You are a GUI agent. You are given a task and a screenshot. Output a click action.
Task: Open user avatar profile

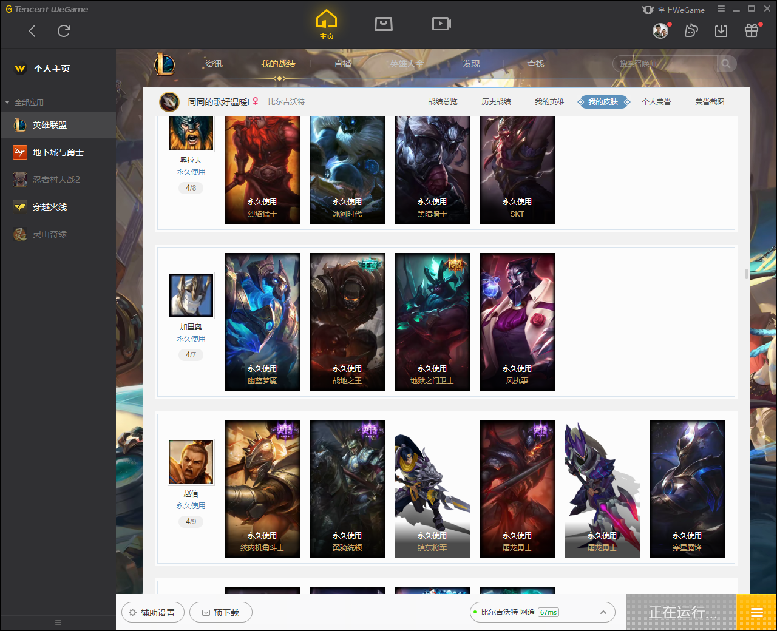click(660, 31)
